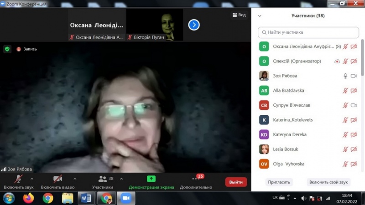Select camera-off icon for Olga Vyhovska
This screenshot has height=205, width=365.
354,164
